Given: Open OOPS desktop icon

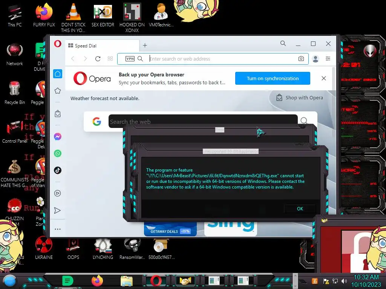Looking at the screenshot, I should pos(74,248).
